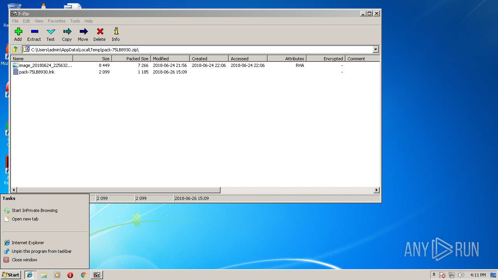Click the 2018-06-26 15:09 modified cell

[x=170, y=72]
